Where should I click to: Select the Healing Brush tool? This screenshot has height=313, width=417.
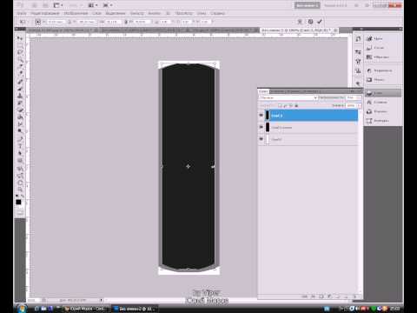coord(20,82)
